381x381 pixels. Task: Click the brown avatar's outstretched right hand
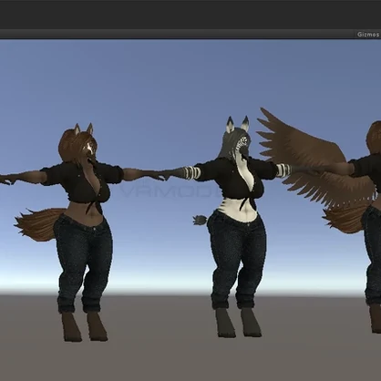point(6,180)
